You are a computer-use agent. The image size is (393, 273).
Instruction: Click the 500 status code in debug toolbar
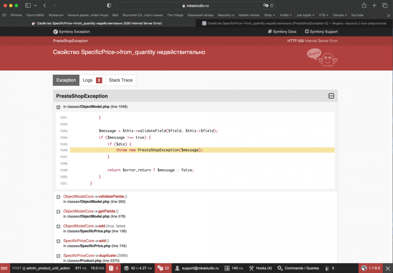[x=4, y=268]
